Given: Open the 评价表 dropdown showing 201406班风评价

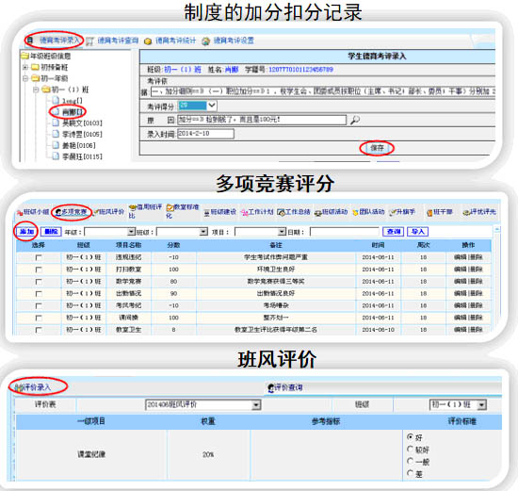Looking at the screenshot, I should 203,404.
